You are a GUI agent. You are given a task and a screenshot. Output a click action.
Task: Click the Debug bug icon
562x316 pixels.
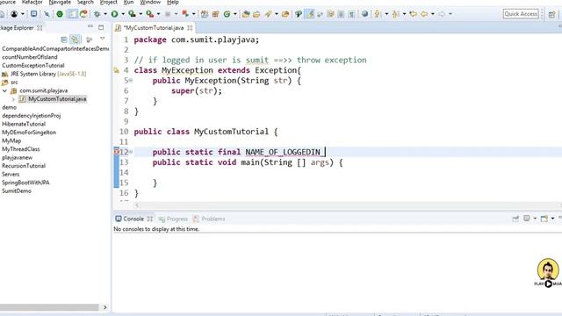(97, 14)
